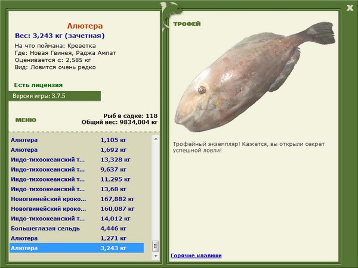This screenshot has width=358, height=268.
Task: Select highlighted Алютера 3,243 кг row
Action: click(x=76, y=248)
